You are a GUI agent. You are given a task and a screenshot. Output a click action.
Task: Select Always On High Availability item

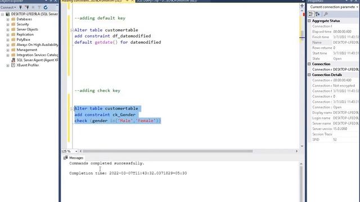(x=37, y=45)
